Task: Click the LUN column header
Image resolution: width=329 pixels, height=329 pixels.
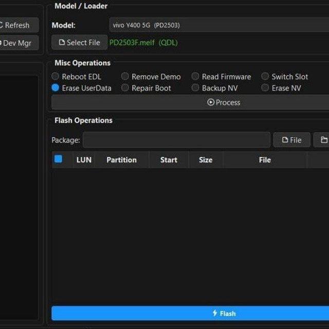Action: tap(84, 160)
